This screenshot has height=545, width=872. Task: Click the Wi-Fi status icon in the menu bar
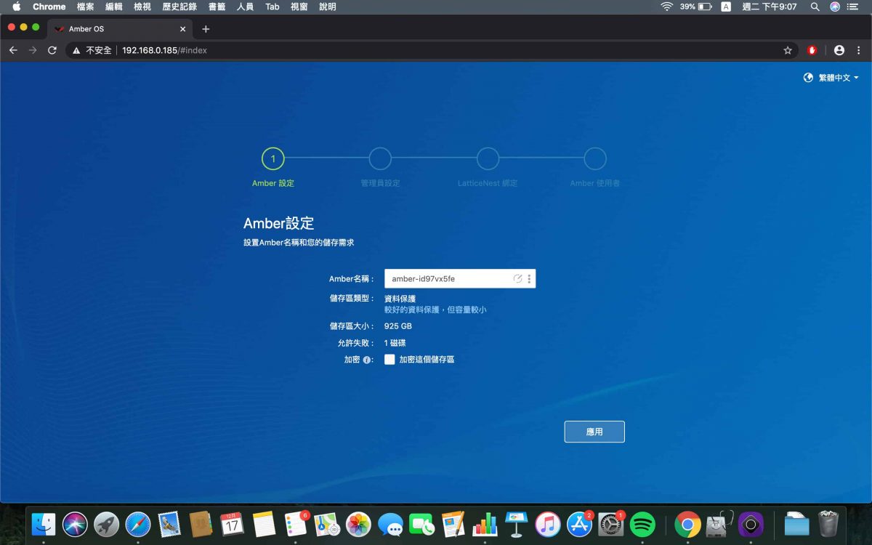pos(666,7)
